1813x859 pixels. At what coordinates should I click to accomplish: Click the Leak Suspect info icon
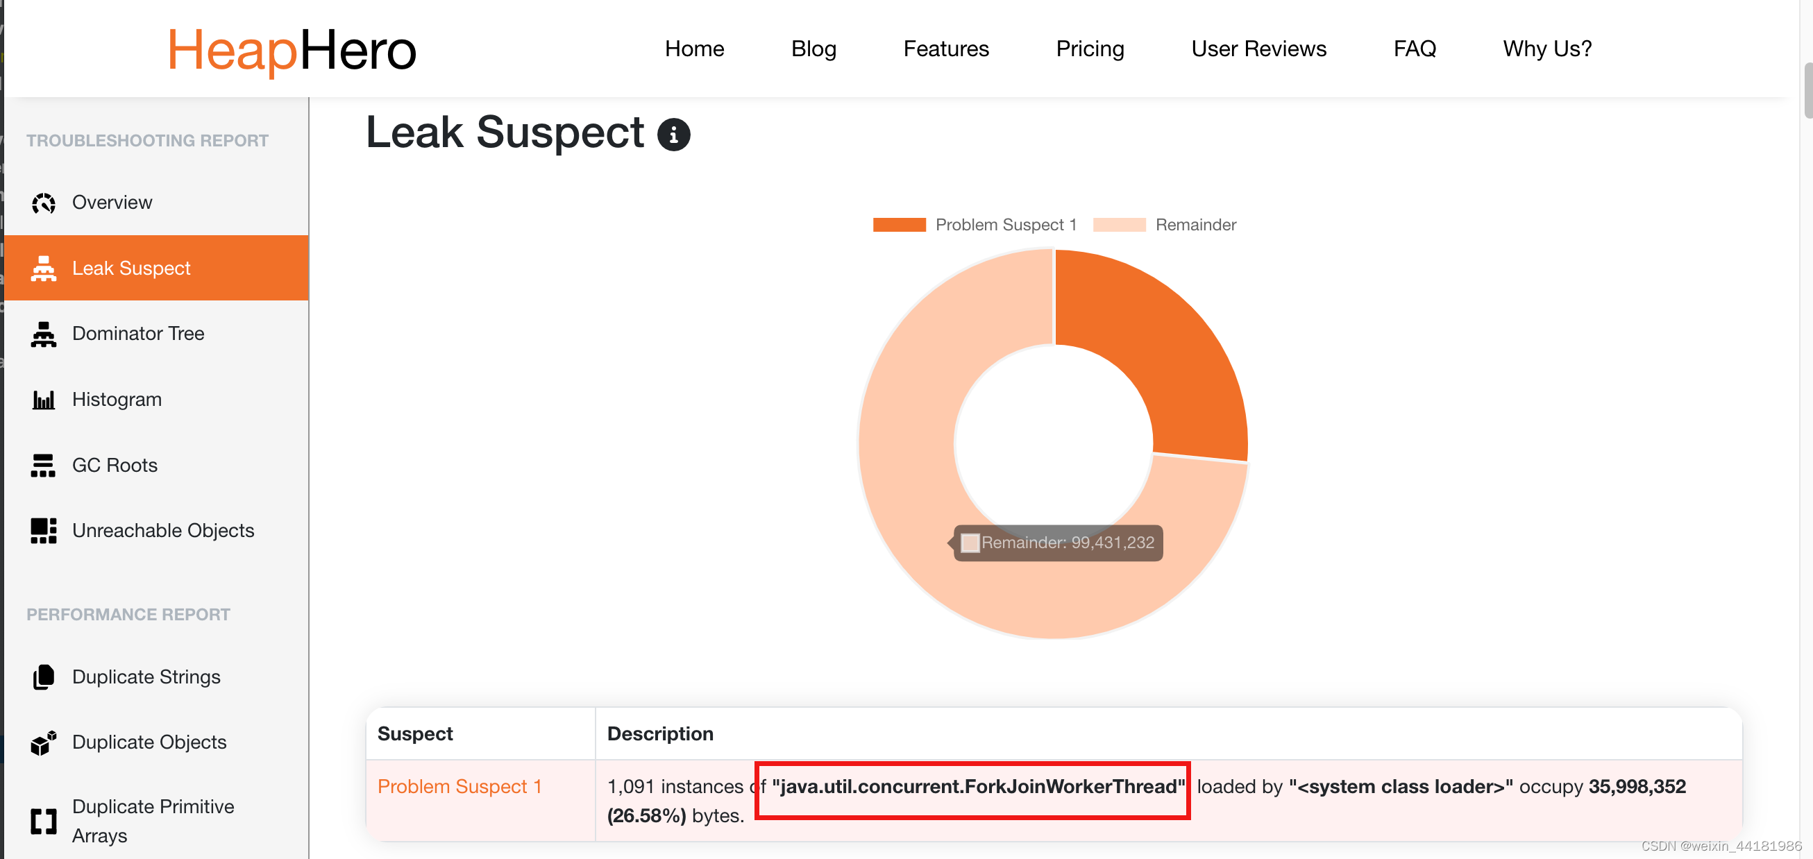coord(674,135)
